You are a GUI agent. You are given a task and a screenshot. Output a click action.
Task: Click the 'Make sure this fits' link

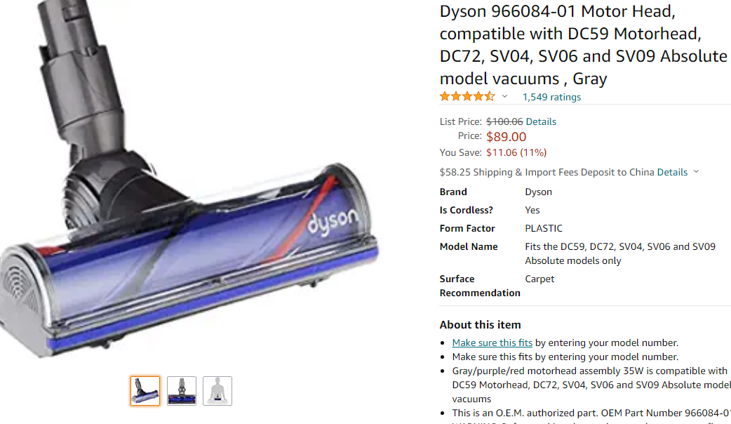[x=492, y=343]
